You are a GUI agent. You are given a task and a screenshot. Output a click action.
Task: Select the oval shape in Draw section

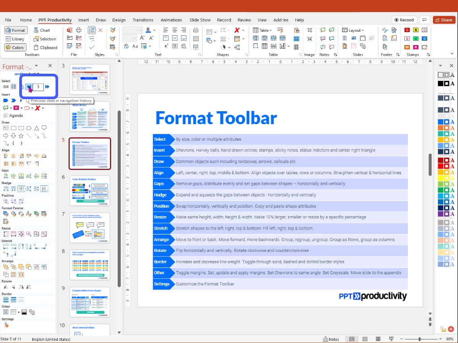(x=29, y=128)
